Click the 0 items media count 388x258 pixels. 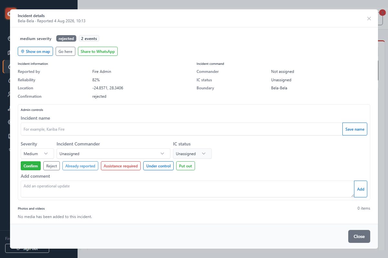(x=364, y=208)
